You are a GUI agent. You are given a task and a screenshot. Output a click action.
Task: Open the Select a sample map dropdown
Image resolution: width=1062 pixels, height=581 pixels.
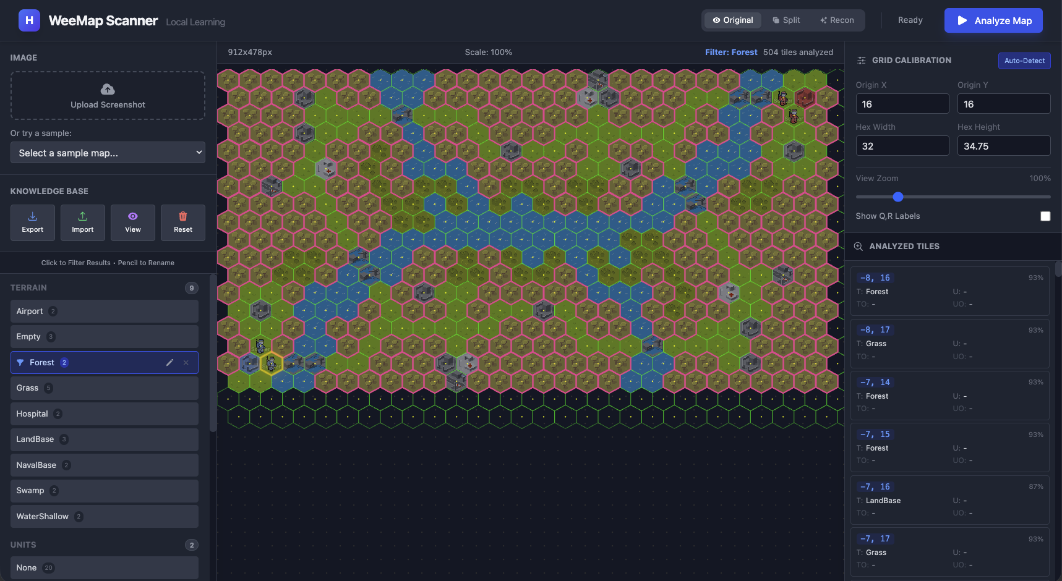(x=108, y=153)
